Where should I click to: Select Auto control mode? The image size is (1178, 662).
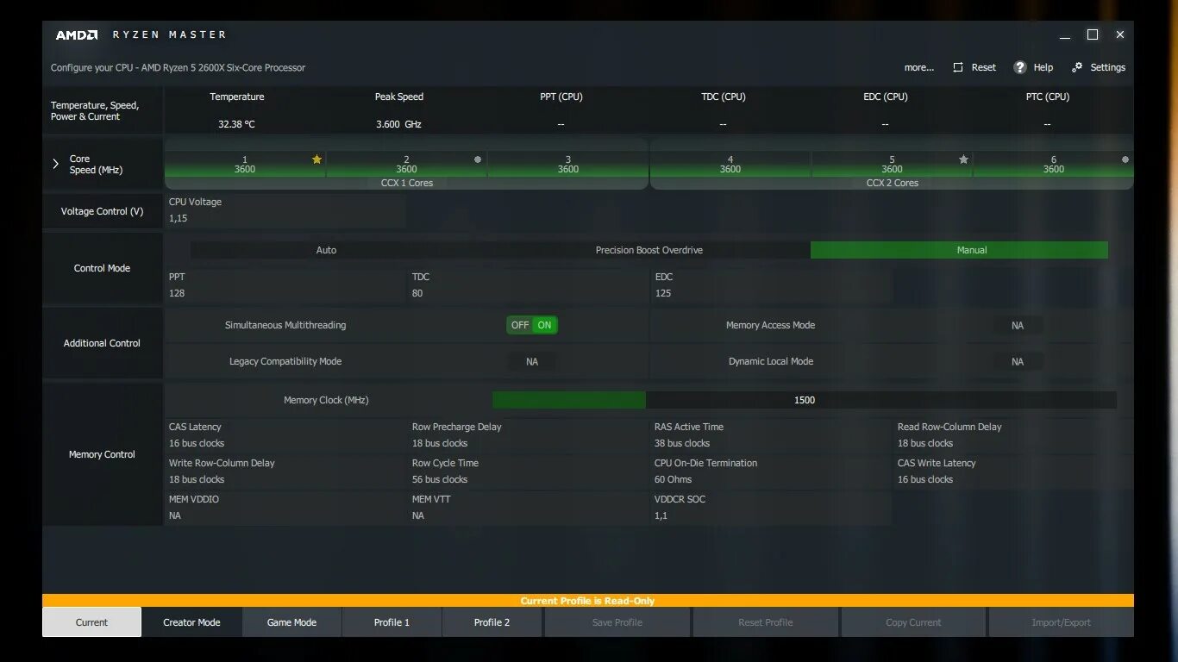point(326,250)
